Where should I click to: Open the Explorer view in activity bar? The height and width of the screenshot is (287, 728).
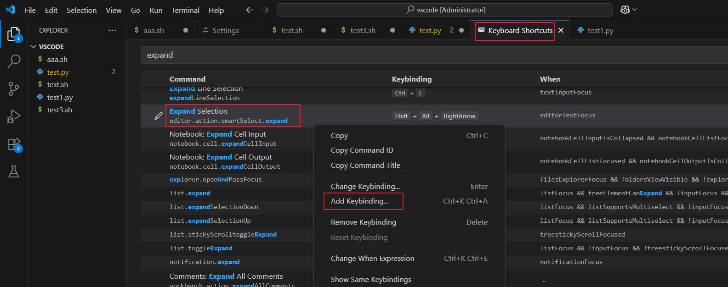(14, 34)
